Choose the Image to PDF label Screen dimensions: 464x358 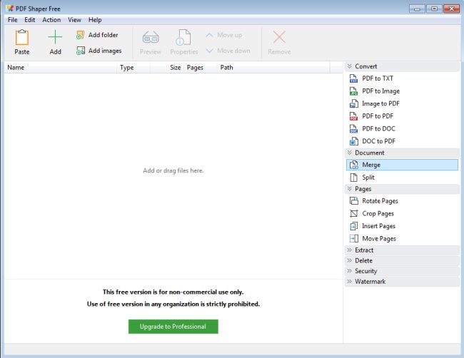click(x=381, y=104)
